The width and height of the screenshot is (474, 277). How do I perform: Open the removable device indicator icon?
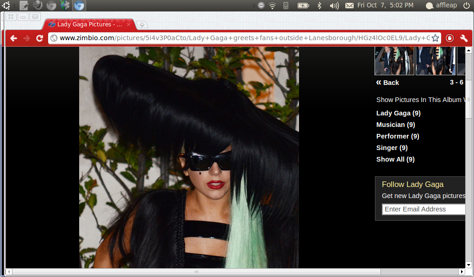[x=286, y=6]
